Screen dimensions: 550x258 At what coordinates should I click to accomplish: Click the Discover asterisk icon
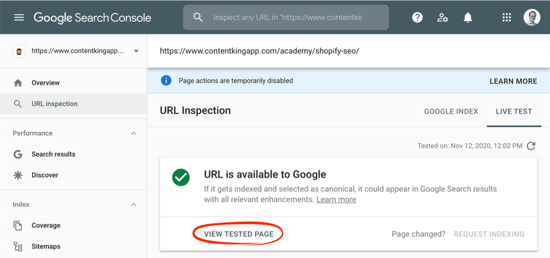[x=18, y=175]
